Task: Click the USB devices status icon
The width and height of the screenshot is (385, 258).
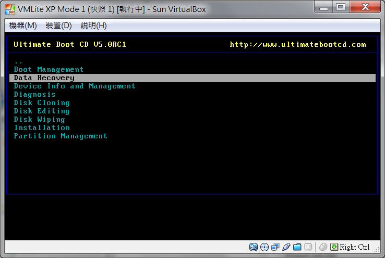Action: [x=286, y=247]
